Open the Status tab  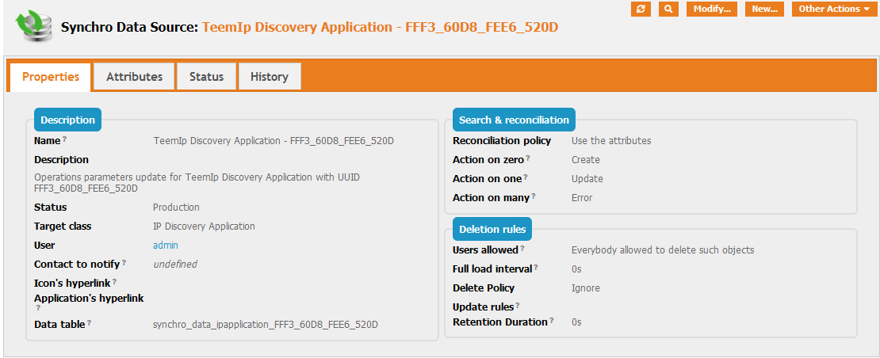(x=206, y=77)
